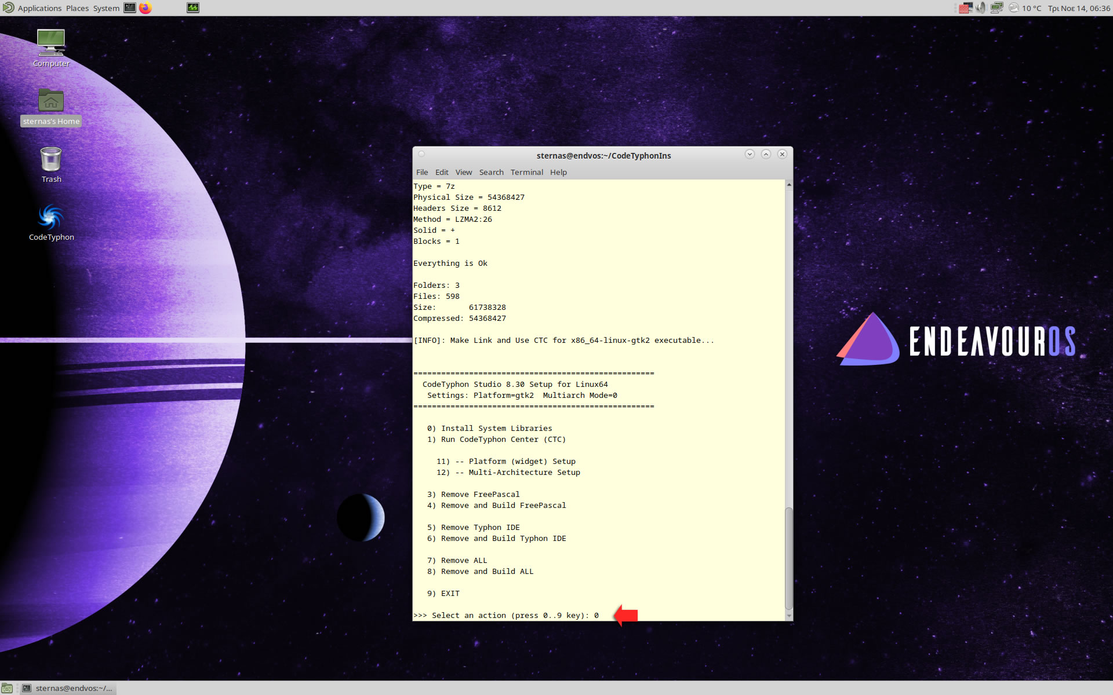The height and width of the screenshot is (695, 1113).
Task: Open the firewall tray icon
Action: click(x=965, y=8)
